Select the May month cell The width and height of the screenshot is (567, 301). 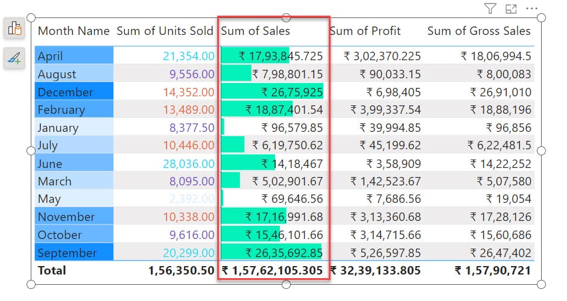pyautogui.click(x=74, y=199)
